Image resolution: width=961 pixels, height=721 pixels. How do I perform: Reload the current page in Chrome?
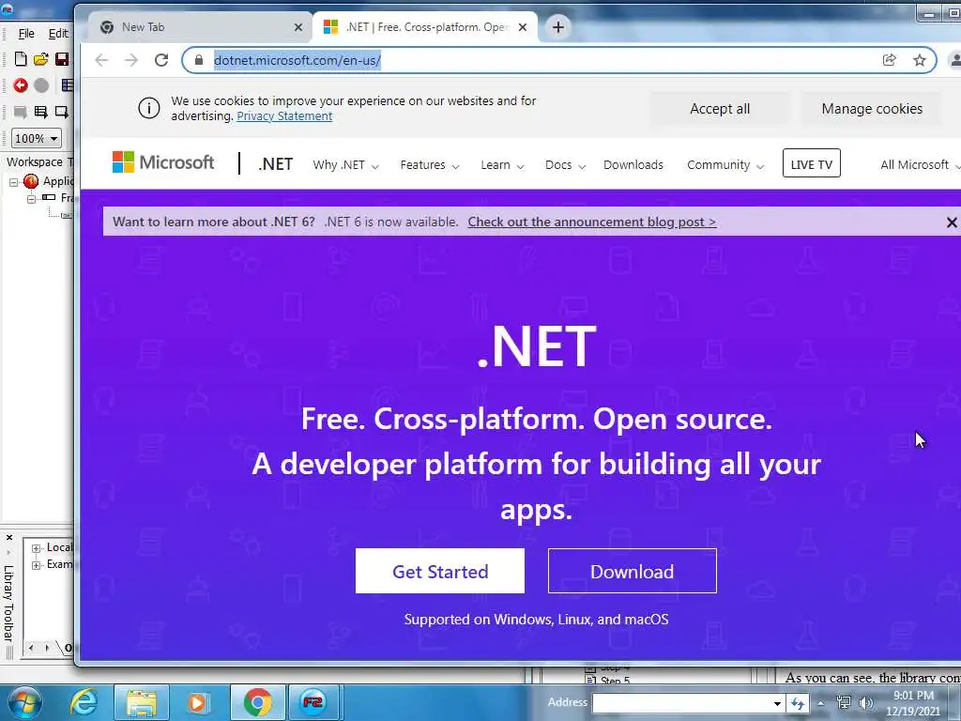click(161, 60)
